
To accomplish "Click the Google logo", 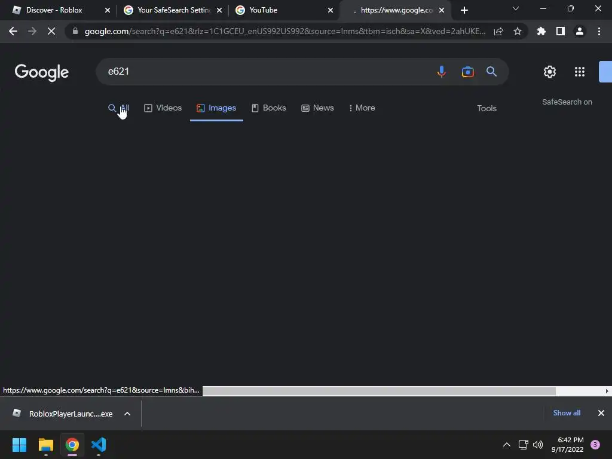I will point(42,72).
